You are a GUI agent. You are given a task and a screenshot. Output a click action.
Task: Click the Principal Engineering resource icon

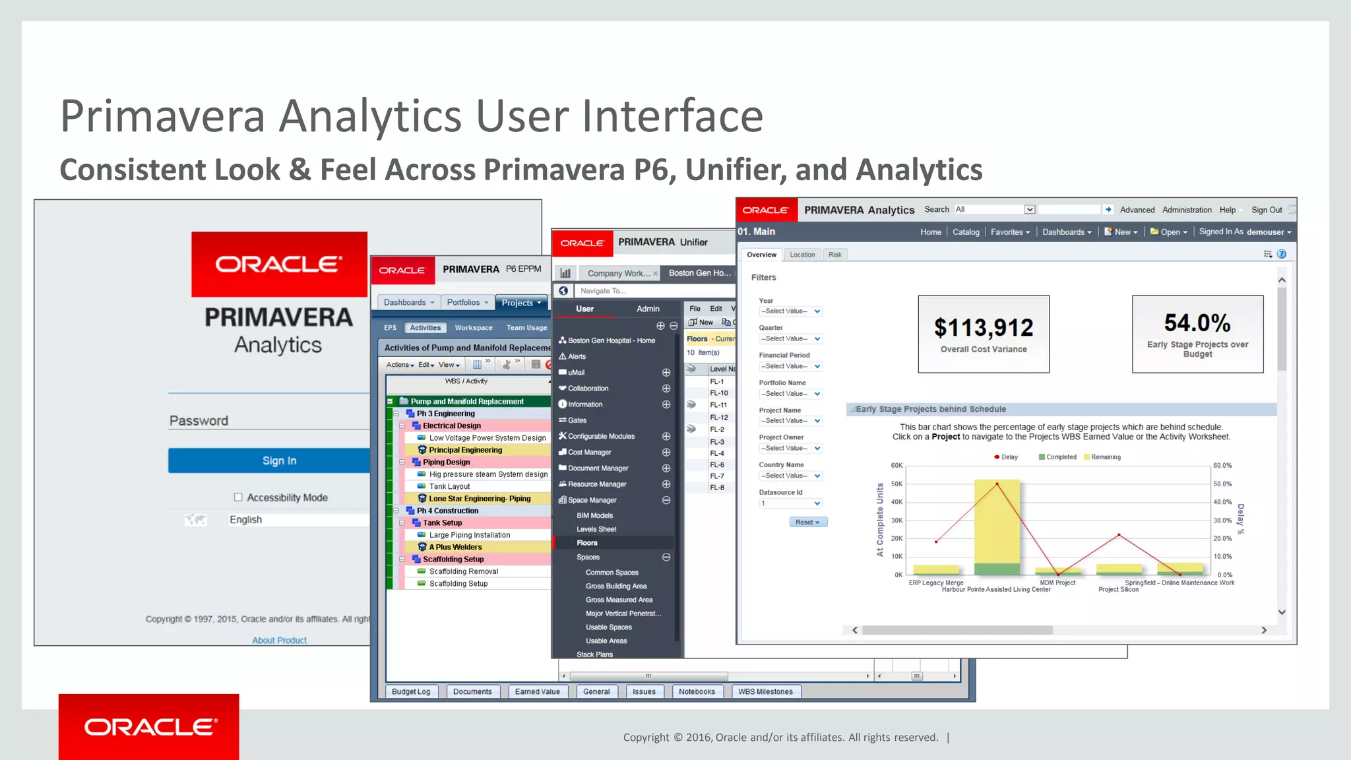[x=422, y=450]
